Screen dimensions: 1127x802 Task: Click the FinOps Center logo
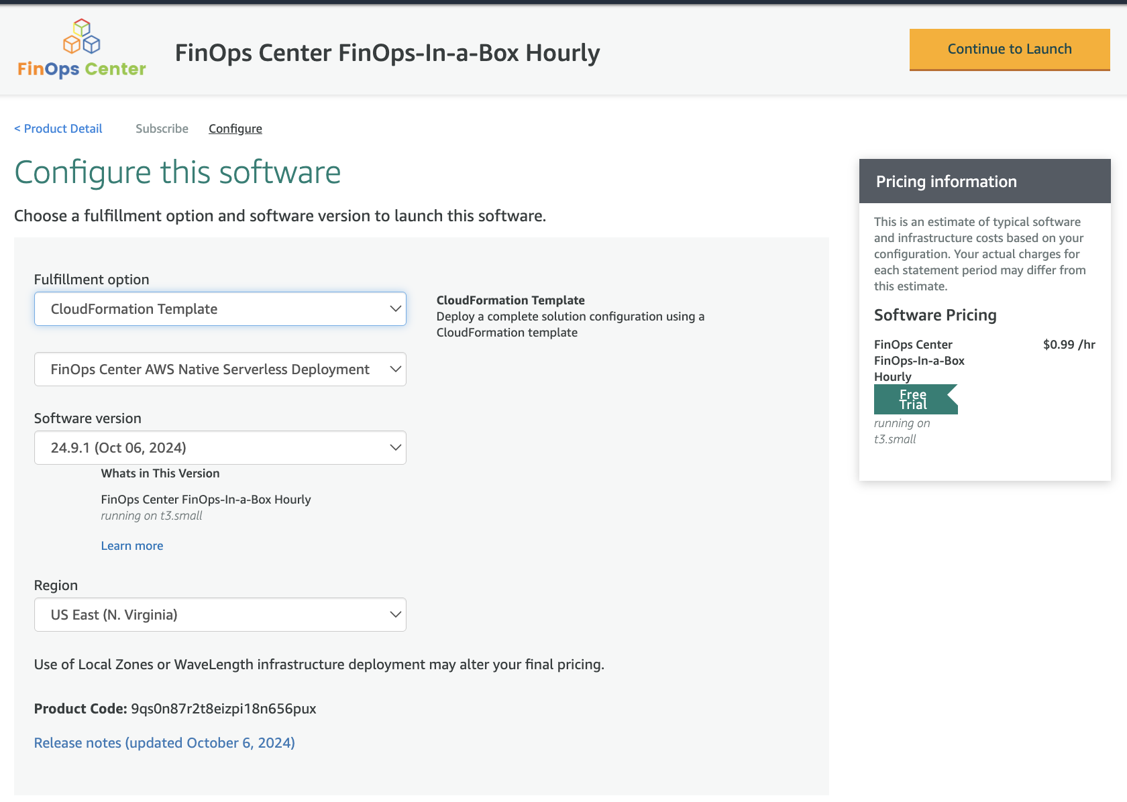[x=81, y=48]
